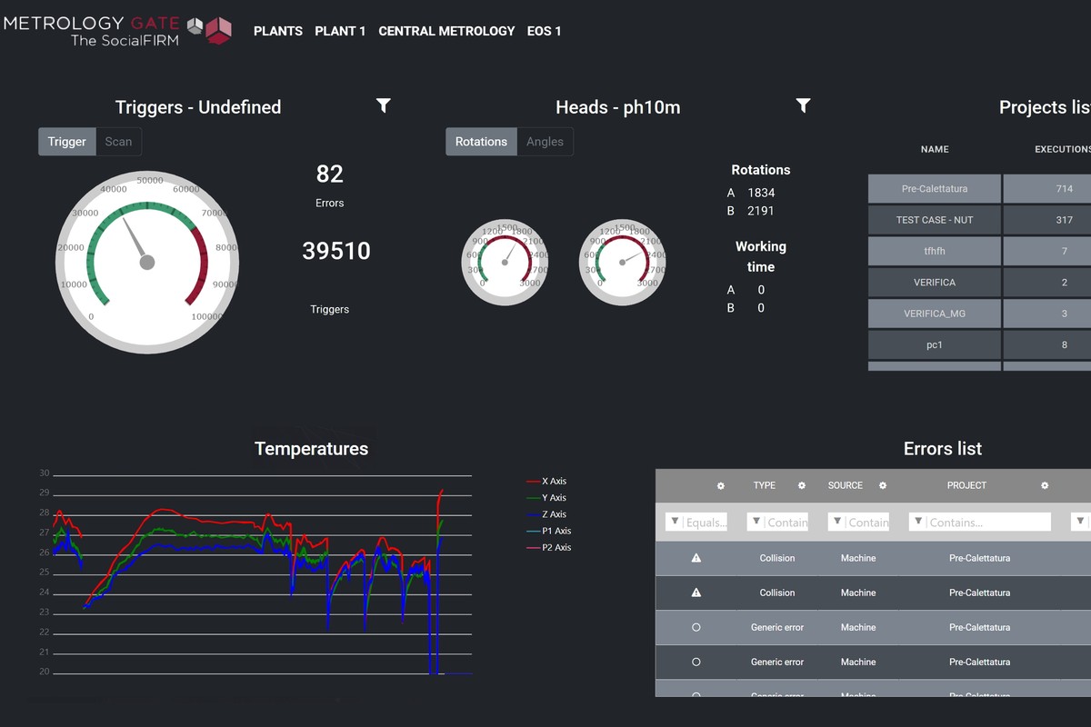Show Rotations view in Heads panel
The height and width of the screenshot is (727, 1091).
point(481,142)
